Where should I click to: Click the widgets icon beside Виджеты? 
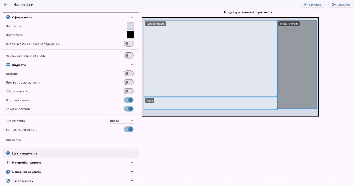8,65
